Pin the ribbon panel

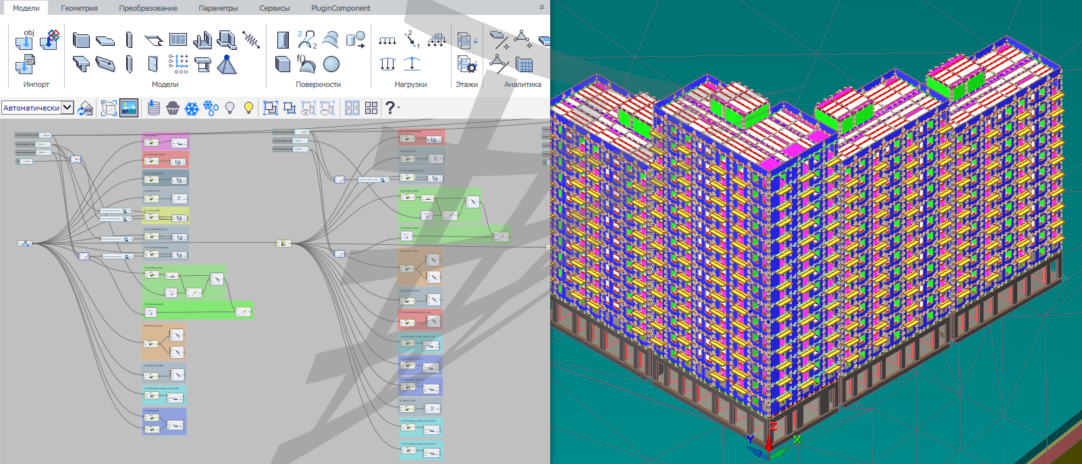point(541,7)
